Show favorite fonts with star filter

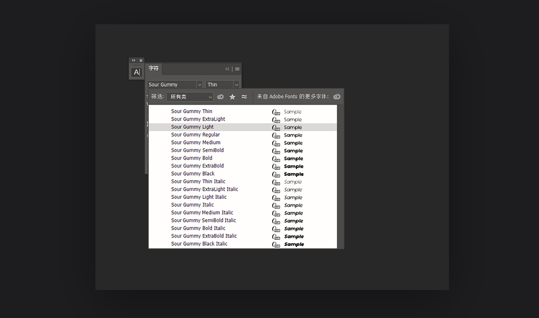(x=232, y=96)
